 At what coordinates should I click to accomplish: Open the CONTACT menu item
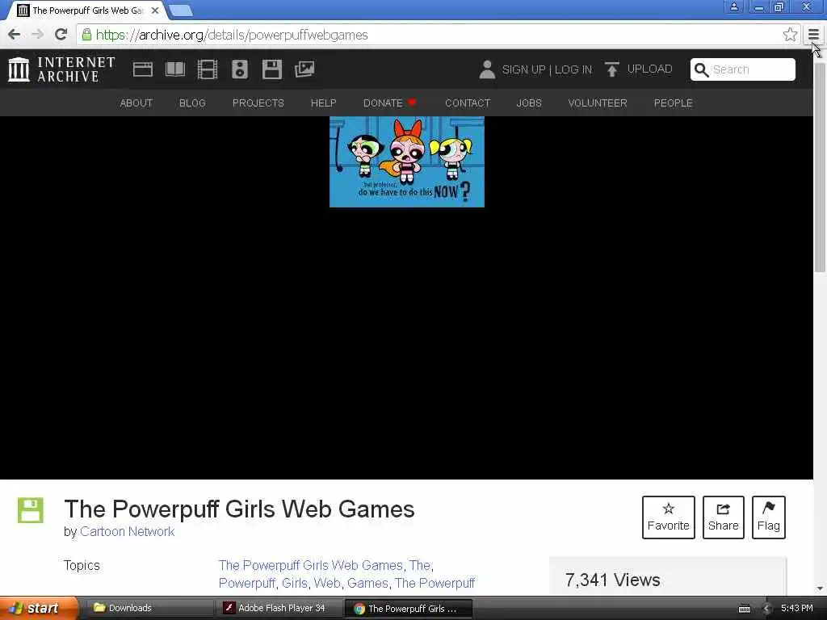pos(468,103)
